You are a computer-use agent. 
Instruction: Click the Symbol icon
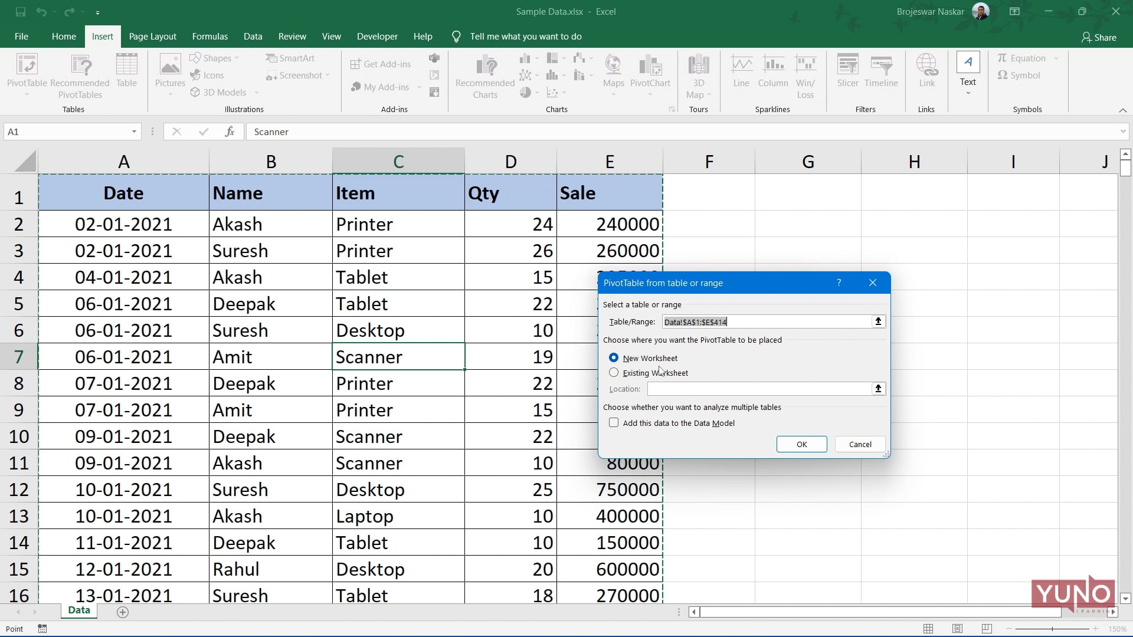click(1019, 75)
